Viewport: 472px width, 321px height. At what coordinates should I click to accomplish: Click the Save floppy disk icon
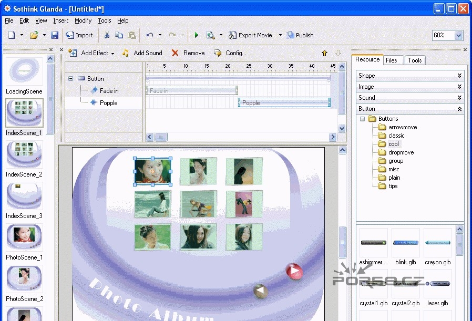click(x=55, y=35)
